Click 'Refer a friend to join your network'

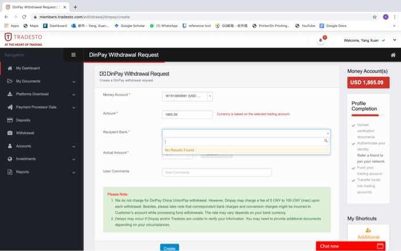tap(371, 158)
